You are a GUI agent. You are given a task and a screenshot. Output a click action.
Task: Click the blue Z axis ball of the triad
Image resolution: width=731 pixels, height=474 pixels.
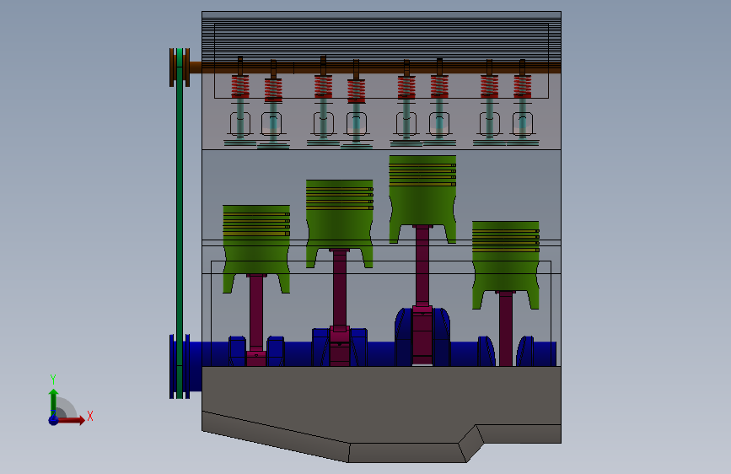click(54, 420)
